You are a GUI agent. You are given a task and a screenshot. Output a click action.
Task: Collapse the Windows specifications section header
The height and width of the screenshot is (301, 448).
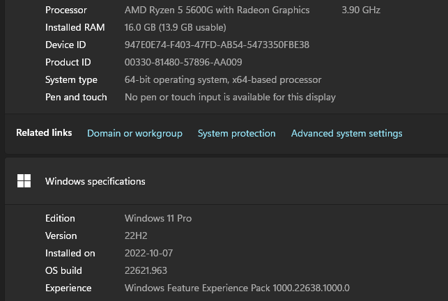click(x=226, y=181)
